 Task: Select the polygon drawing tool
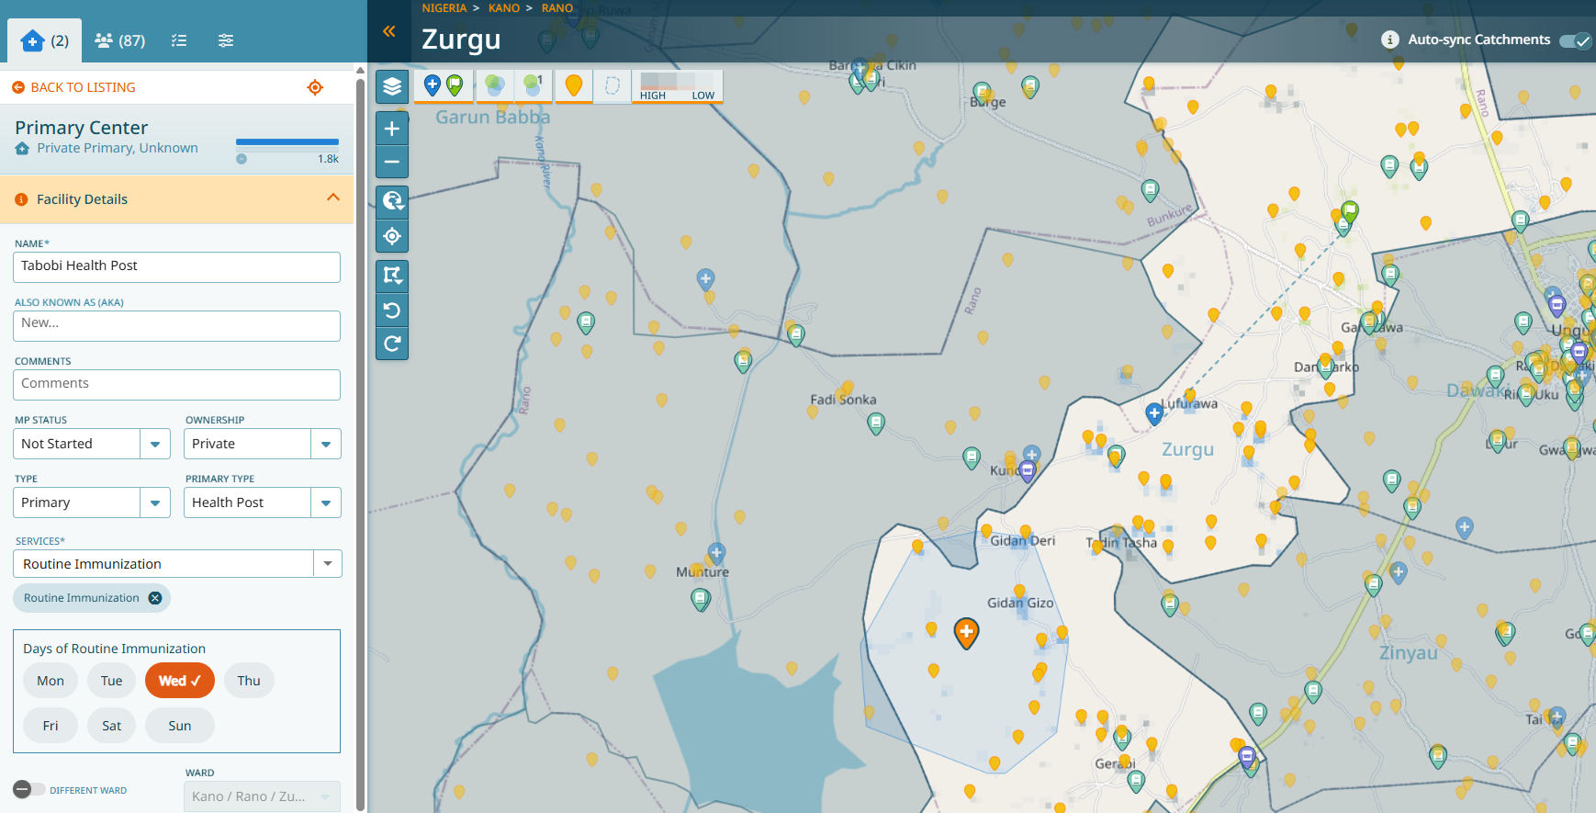[x=392, y=275]
